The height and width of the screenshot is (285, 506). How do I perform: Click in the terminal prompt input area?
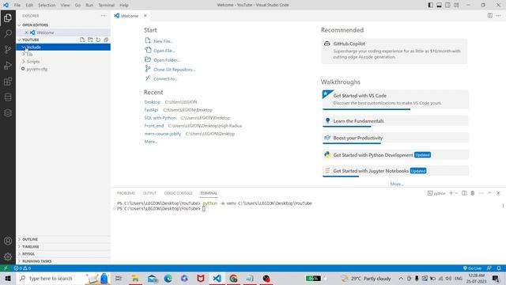[x=204, y=209]
